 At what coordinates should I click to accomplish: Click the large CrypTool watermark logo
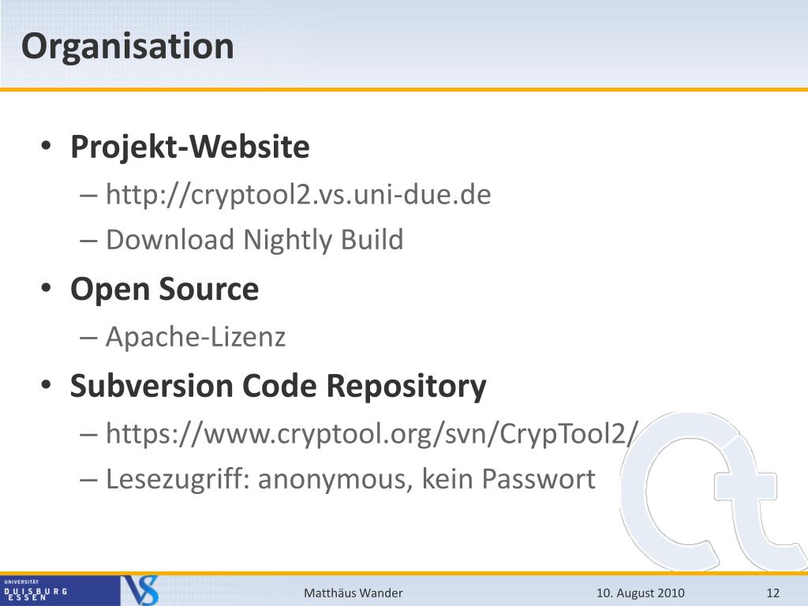pyautogui.click(x=713, y=491)
